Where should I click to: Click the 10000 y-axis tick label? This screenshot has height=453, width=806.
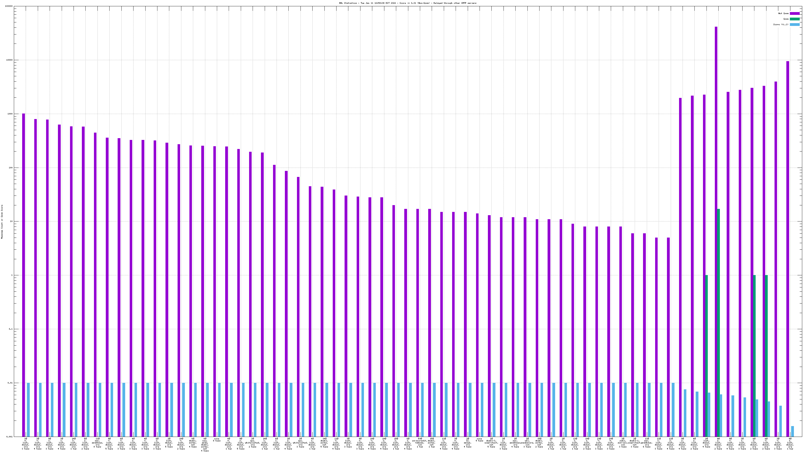tap(9, 60)
